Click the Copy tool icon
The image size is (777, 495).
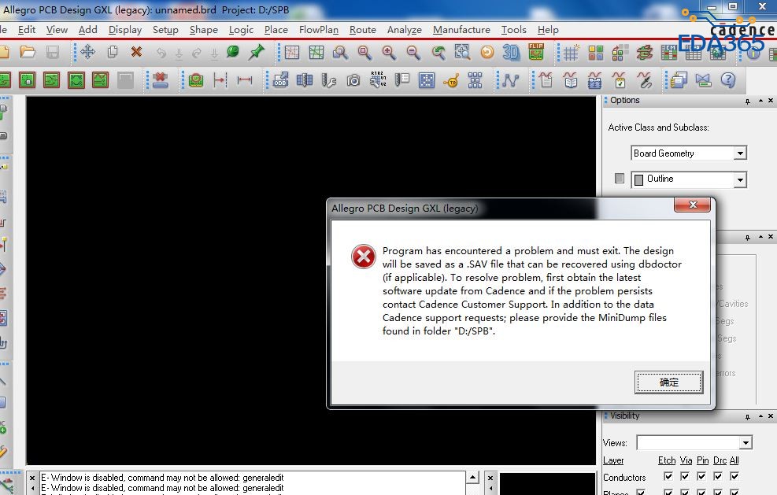[x=113, y=52]
